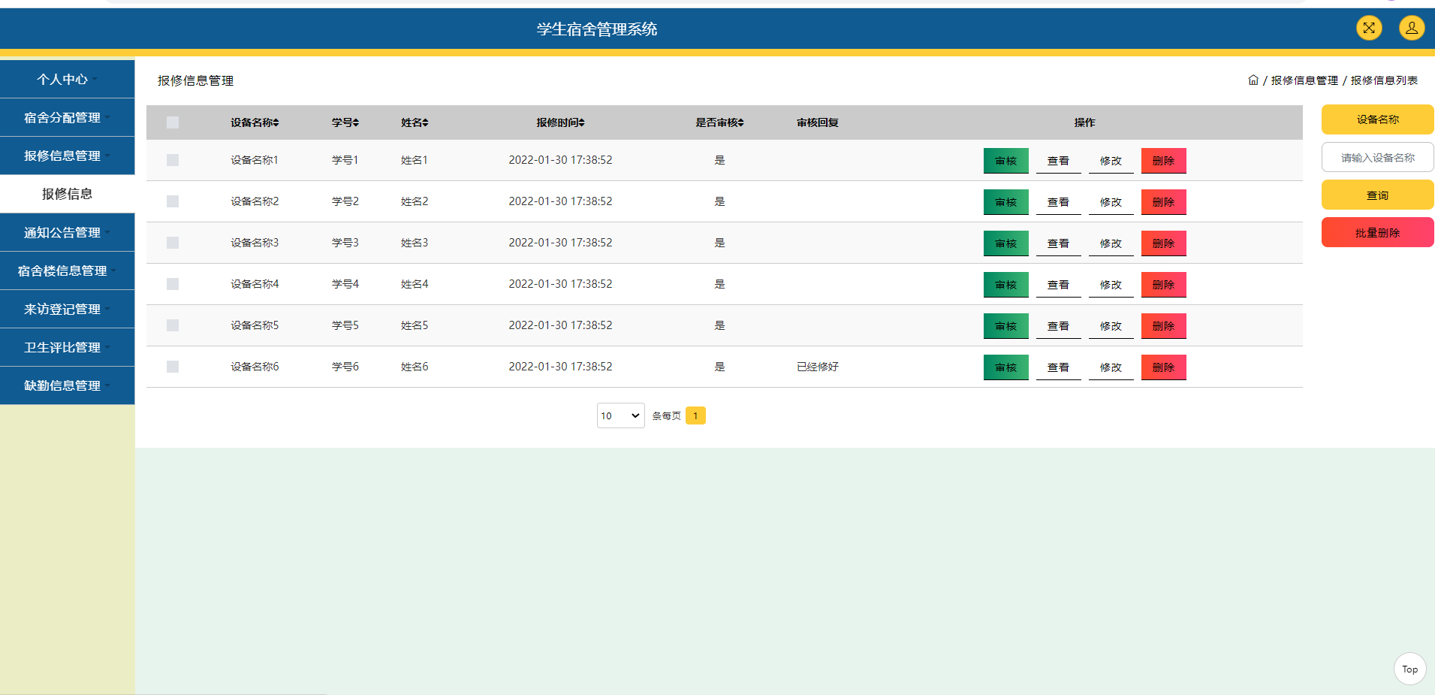The width and height of the screenshot is (1435, 695).
Task: Click 查看 for 设备名称5 row
Action: tap(1058, 326)
